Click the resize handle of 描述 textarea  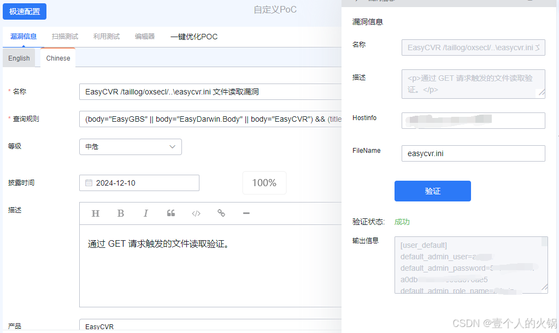click(541, 93)
